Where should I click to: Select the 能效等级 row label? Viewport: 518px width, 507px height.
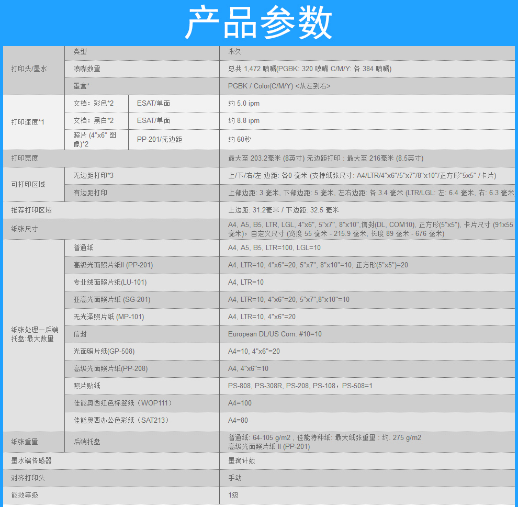click(25, 495)
